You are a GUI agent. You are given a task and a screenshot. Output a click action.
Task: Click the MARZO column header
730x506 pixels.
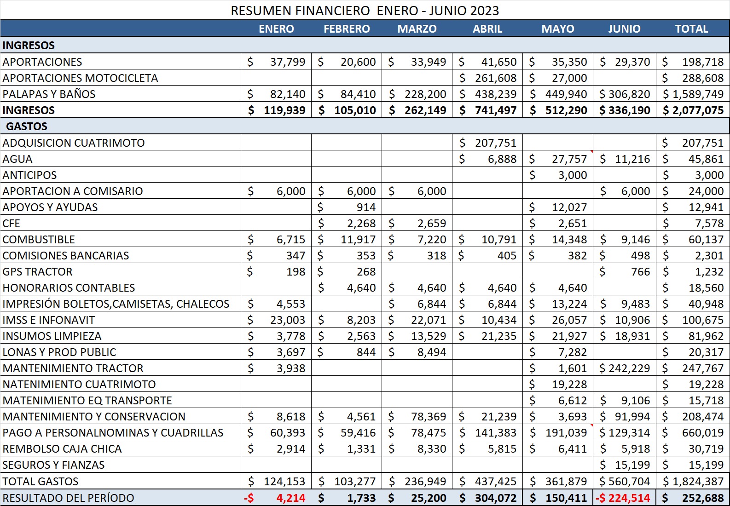[x=417, y=29]
